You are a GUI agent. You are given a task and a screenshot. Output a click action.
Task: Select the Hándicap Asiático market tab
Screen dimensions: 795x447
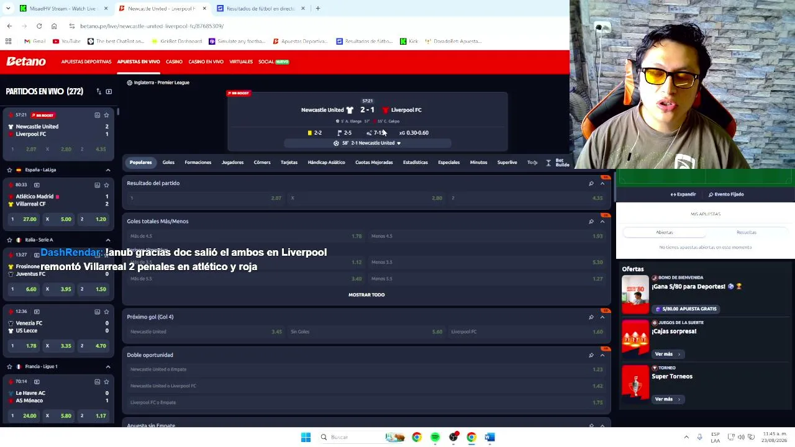(x=326, y=163)
